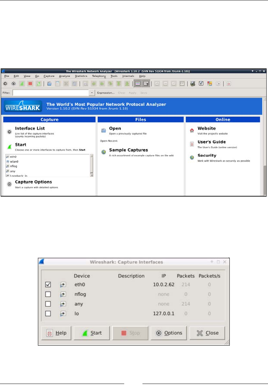The width and height of the screenshot is (268, 387).
Task: Click Help button in Capture Interfaces dialog
Action: coord(56,333)
